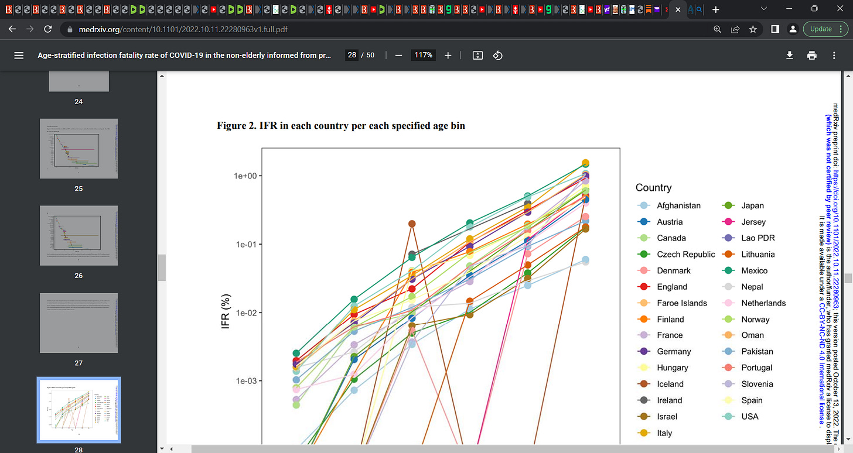Screen dimensions: 853x453
Task: Click the 'Faroe Islands' legend label
Action: click(x=682, y=303)
